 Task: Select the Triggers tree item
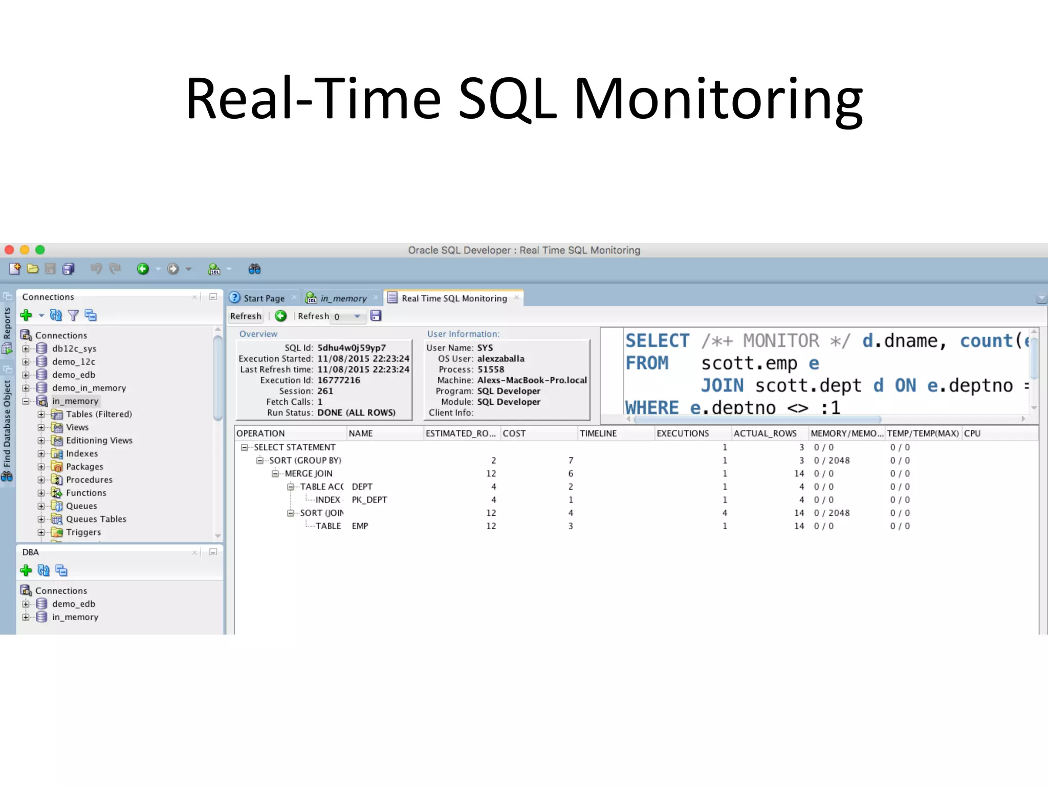pos(83,532)
